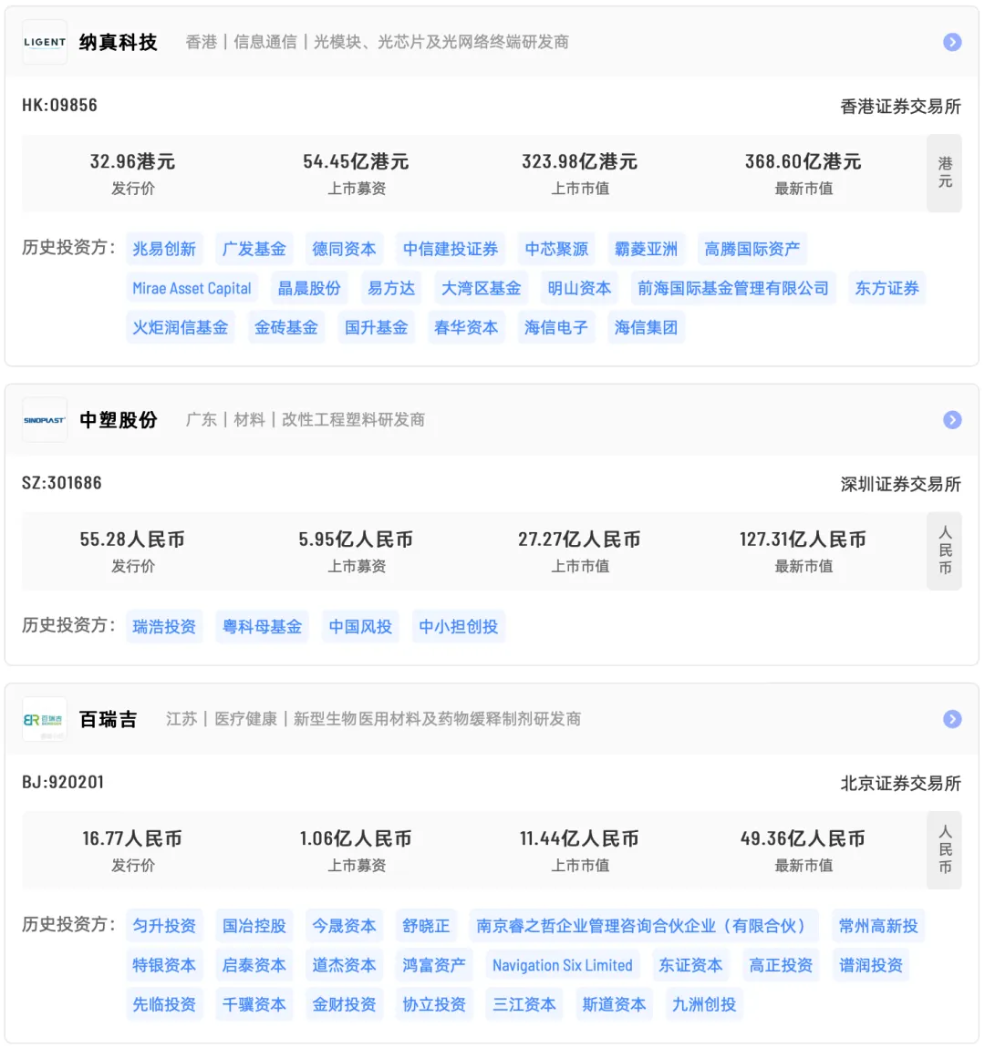Image resolution: width=985 pixels, height=1048 pixels.
Task: Select investor tag 特银资本
Action: coord(164,965)
